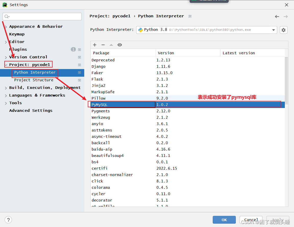The image size is (294, 227).
Task: Click the back navigation arrow
Action: 277,17
